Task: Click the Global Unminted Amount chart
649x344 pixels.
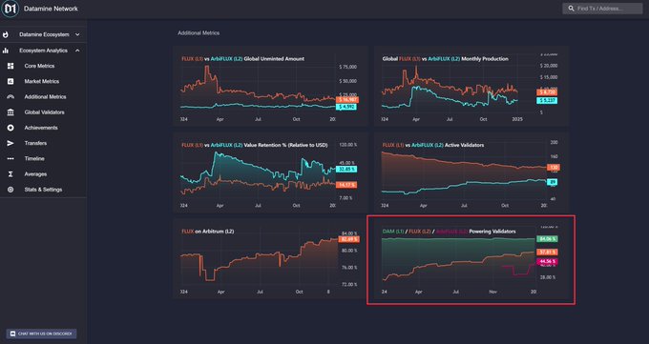Action: [x=271, y=86]
